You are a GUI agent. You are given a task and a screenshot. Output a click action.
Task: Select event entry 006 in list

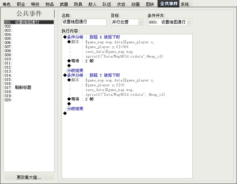tap(29, 43)
